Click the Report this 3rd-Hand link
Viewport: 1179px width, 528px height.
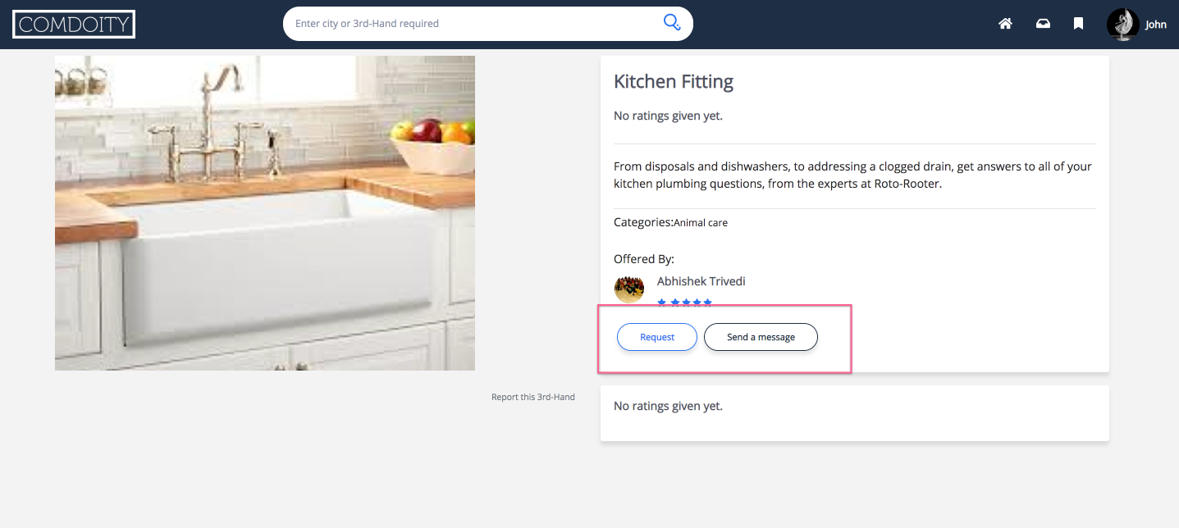pyautogui.click(x=532, y=397)
